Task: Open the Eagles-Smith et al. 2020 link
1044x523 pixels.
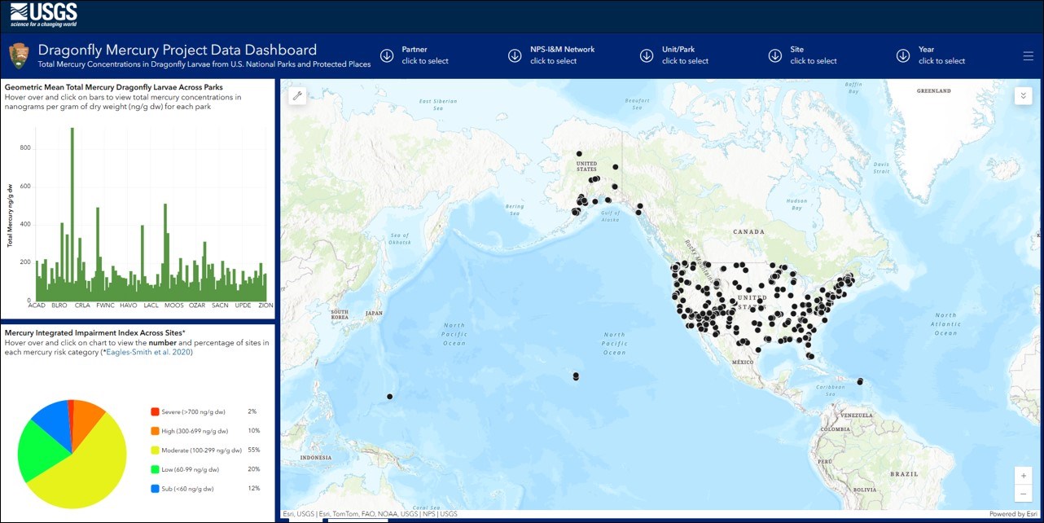Action: coord(146,352)
